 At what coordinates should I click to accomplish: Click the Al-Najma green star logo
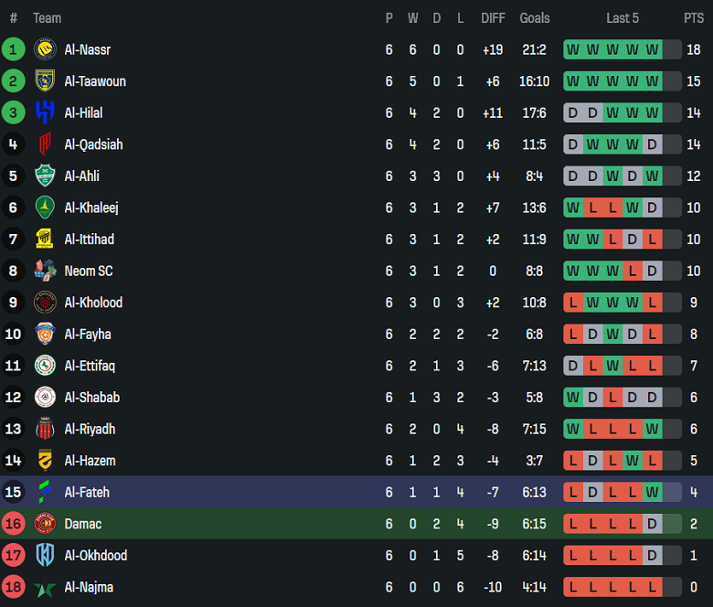(x=45, y=588)
